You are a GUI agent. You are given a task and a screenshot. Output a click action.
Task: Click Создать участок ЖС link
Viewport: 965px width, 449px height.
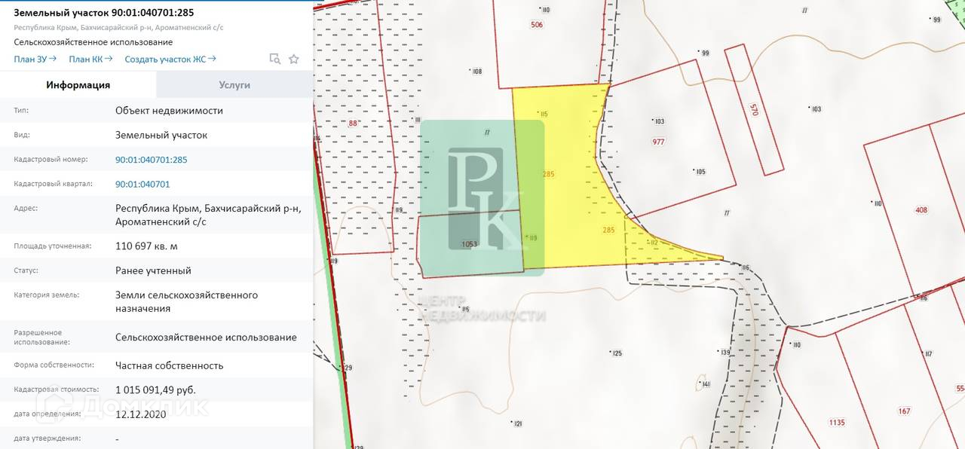tap(170, 59)
